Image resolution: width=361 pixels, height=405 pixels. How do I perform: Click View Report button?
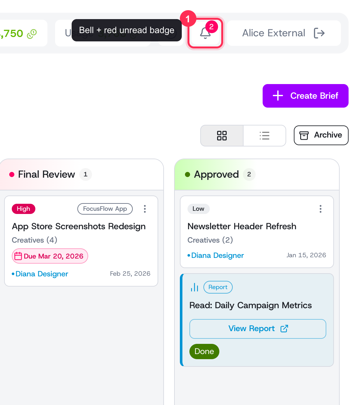pos(258,329)
